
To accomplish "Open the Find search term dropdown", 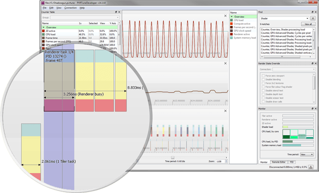I will pos(307,18).
